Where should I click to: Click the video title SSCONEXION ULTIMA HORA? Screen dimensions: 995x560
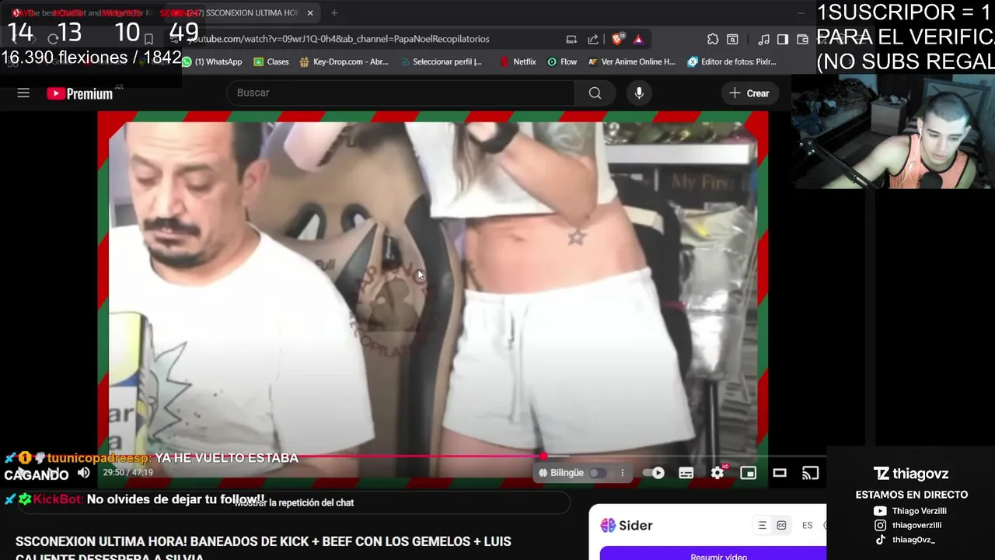point(264,548)
